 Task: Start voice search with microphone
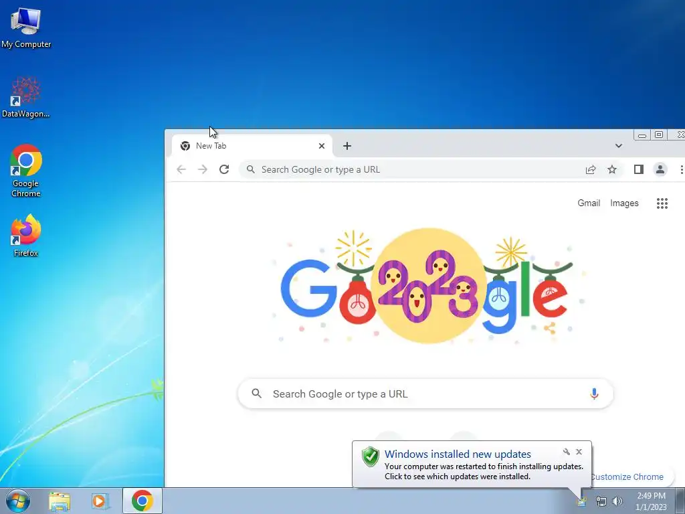pos(594,394)
